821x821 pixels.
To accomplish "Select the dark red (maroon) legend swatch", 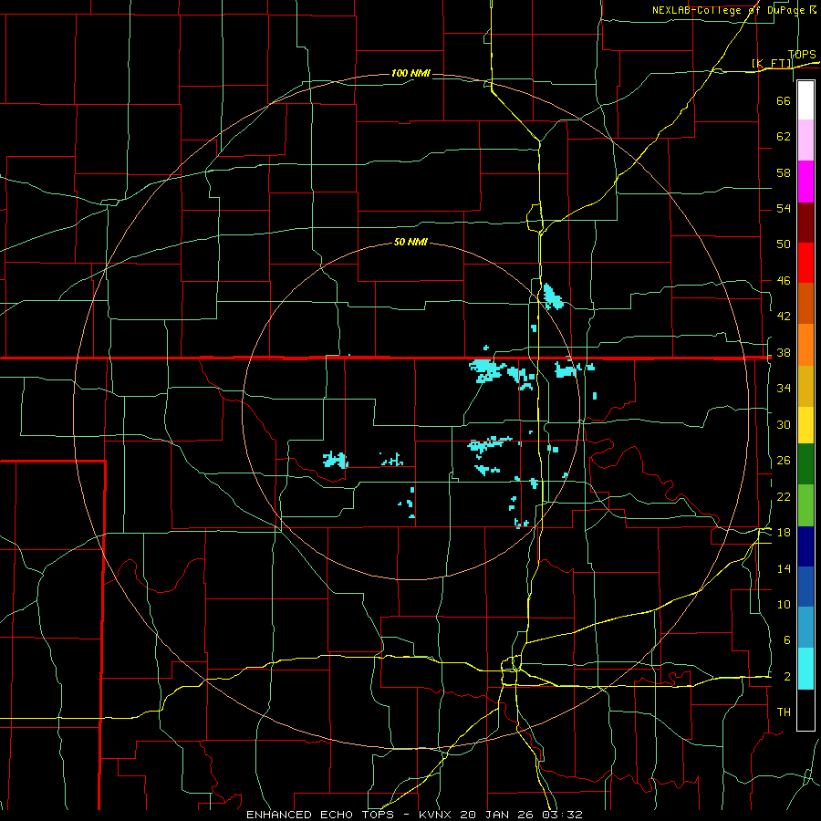I will (x=805, y=223).
